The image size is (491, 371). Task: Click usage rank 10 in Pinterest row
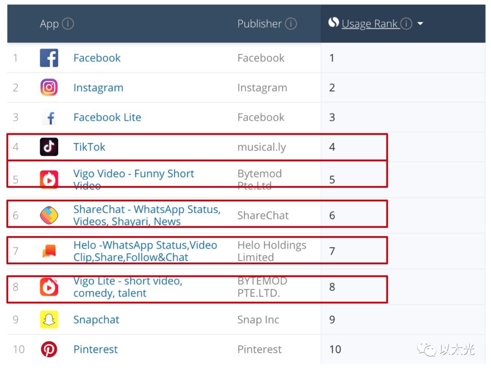pos(335,349)
